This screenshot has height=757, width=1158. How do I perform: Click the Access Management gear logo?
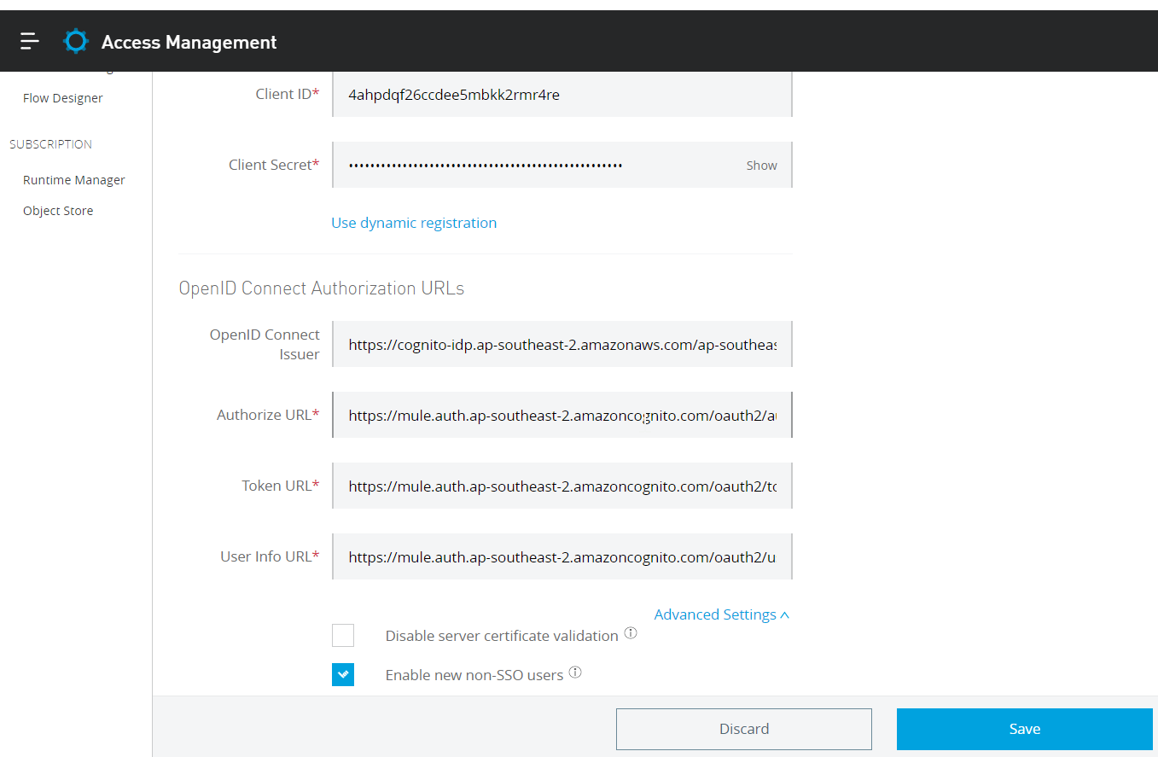coord(76,41)
